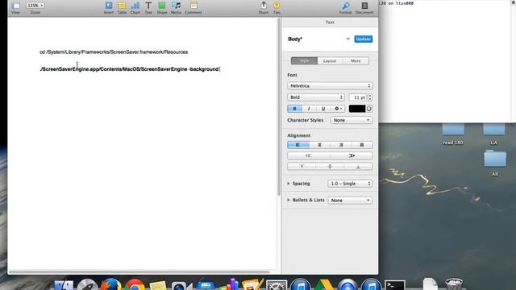Click the 11 pt font size field
This screenshot has width=516, height=290.
pyautogui.click(x=358, y=97)
